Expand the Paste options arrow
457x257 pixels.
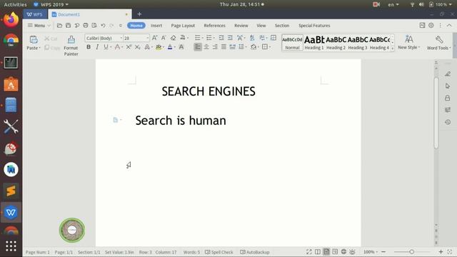coord(39,48)
